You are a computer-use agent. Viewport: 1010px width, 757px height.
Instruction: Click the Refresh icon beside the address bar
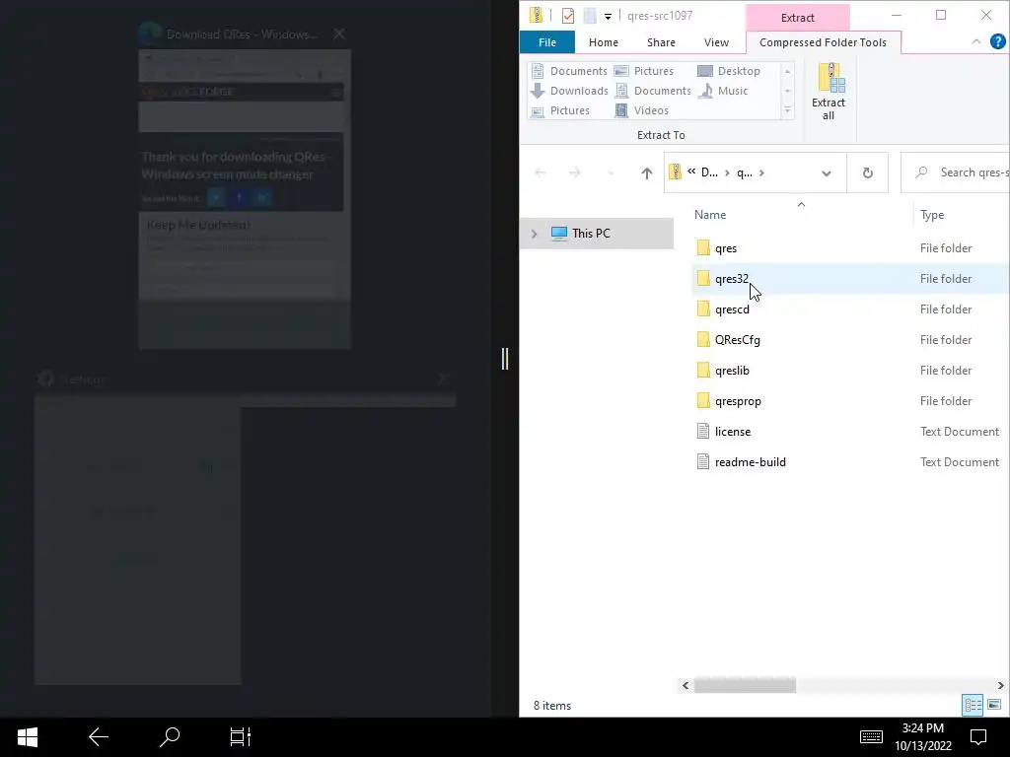(x=868, y=172)
